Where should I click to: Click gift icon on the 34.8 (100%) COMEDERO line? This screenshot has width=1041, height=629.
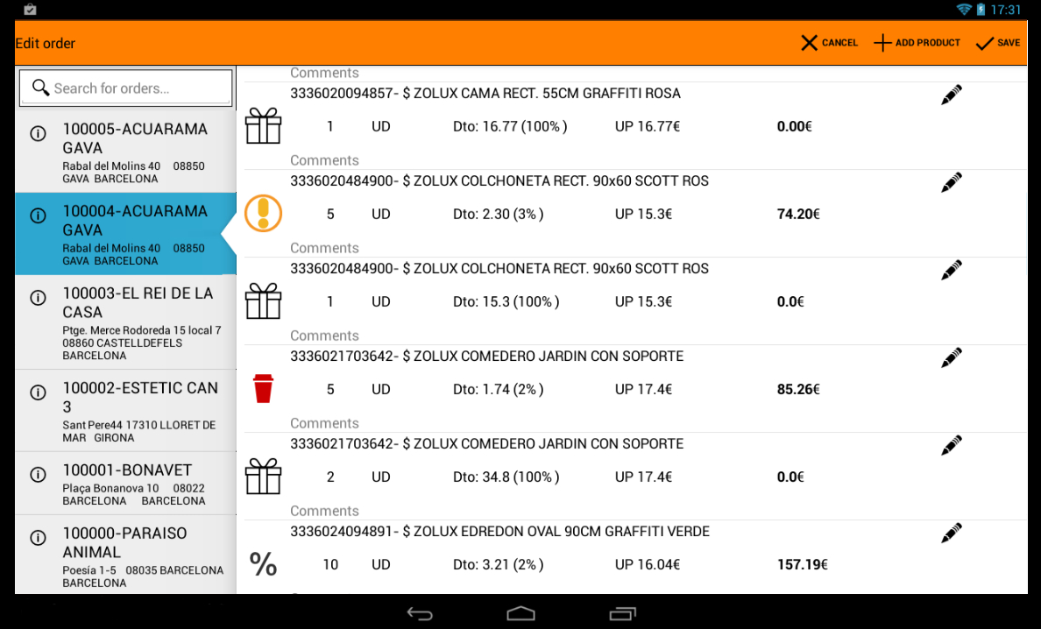(264, 477)
